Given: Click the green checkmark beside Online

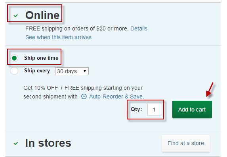Looking at the screenshot, I should (x=15, y=15).
